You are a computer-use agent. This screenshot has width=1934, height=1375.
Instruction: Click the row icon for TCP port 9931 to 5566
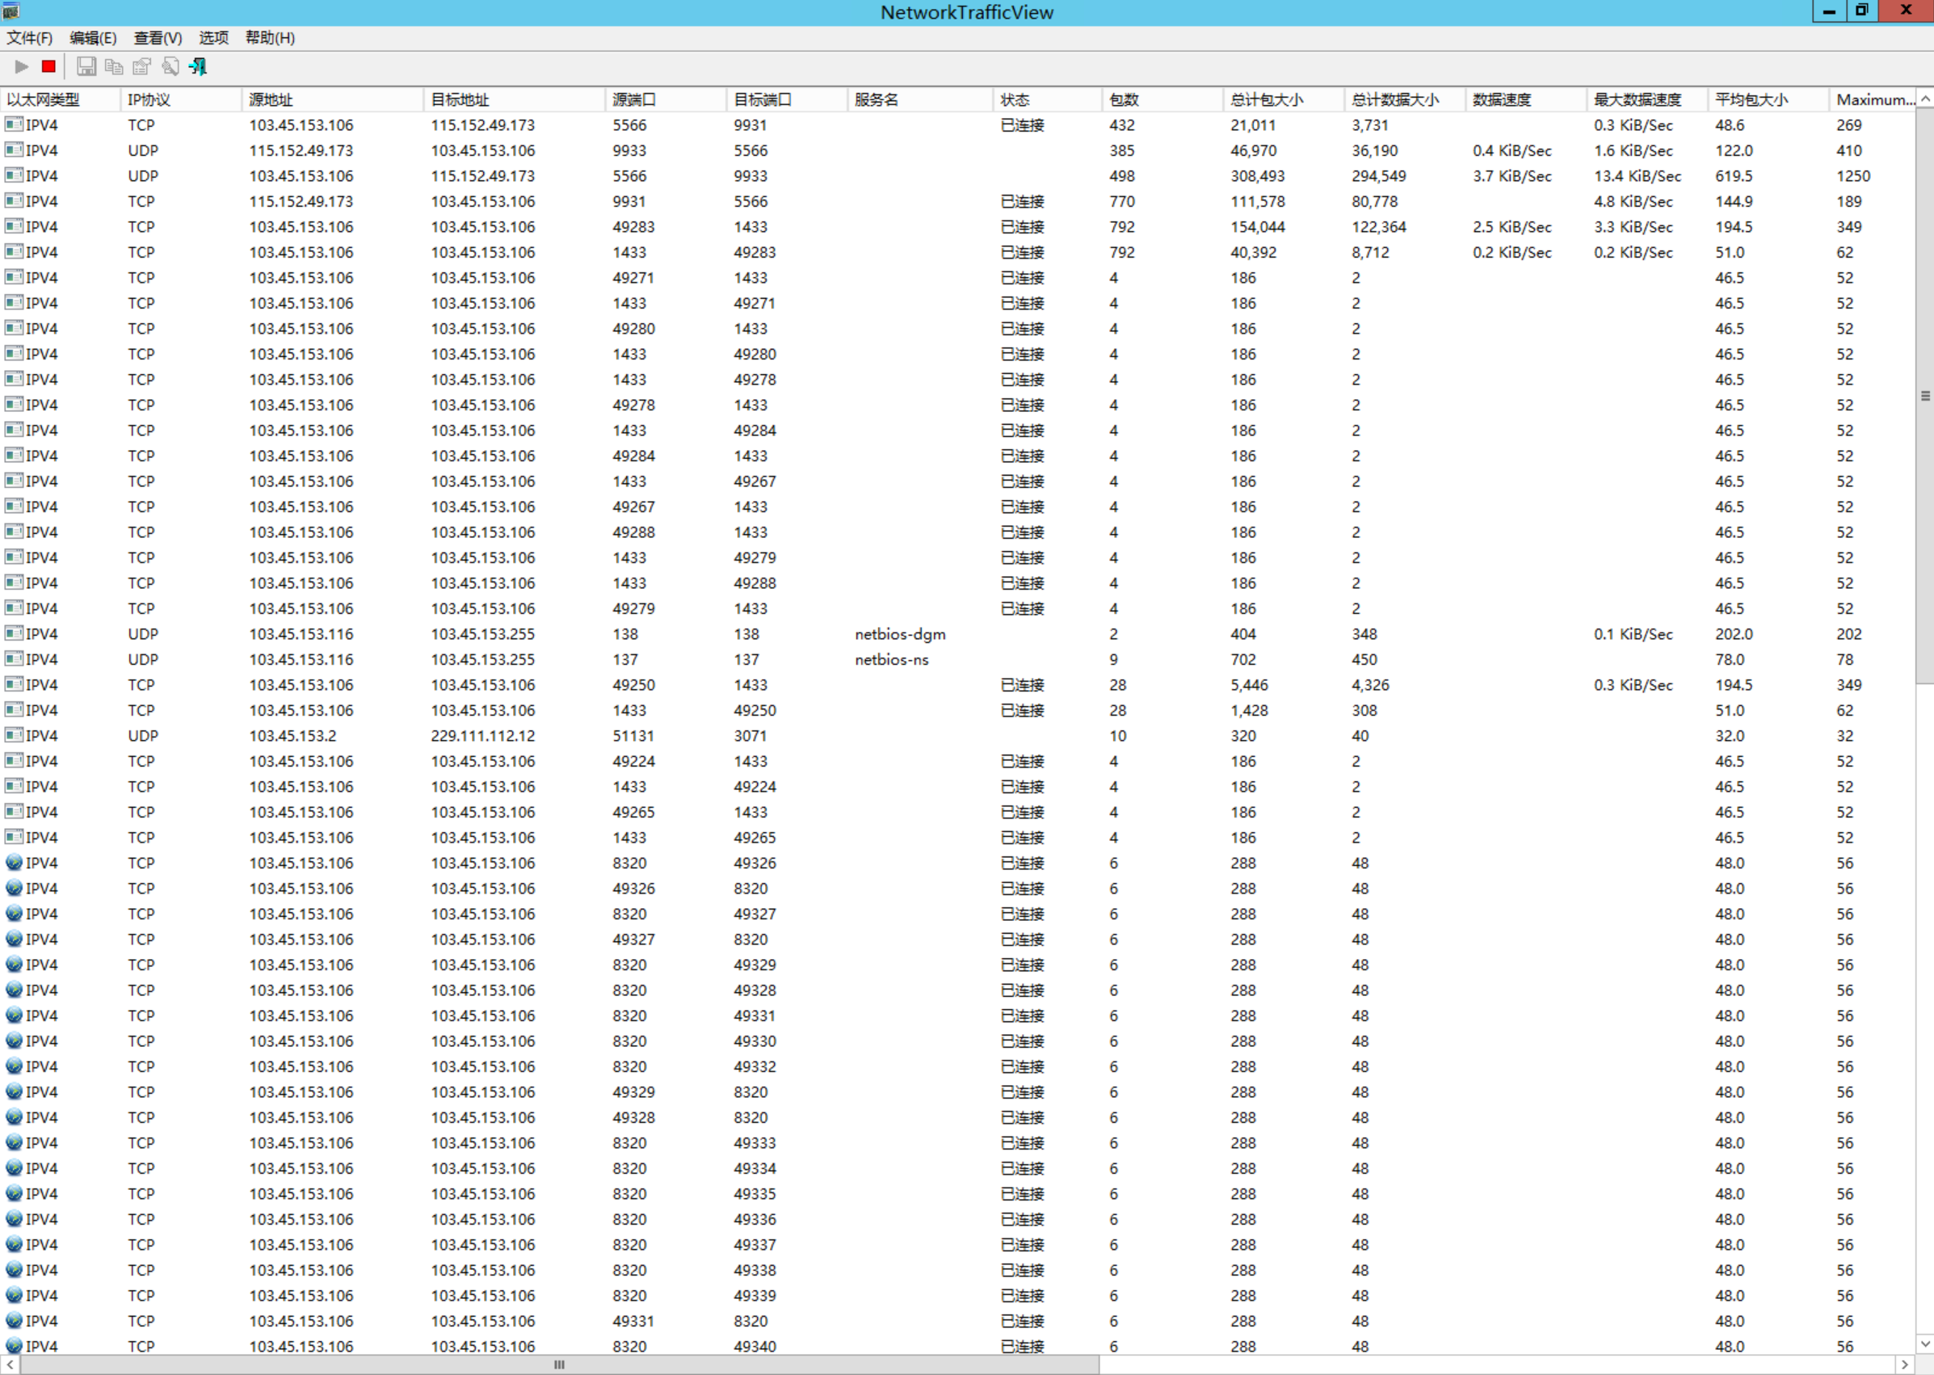point(14,200)
